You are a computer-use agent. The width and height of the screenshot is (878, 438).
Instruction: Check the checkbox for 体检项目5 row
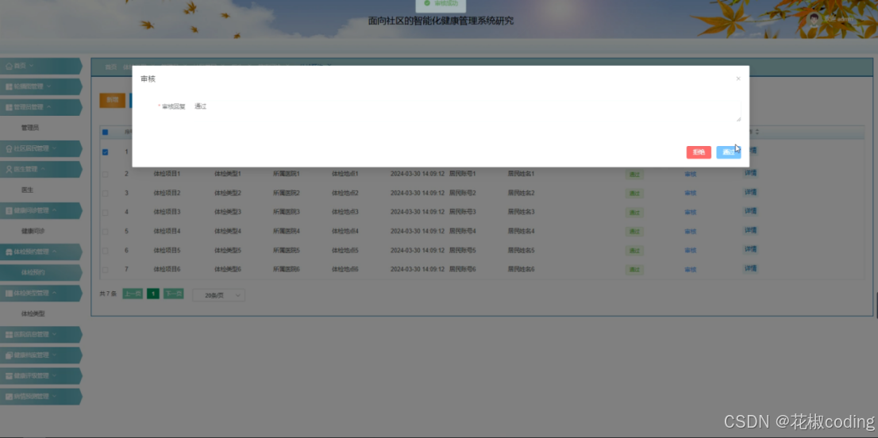[x=105, y=251]
